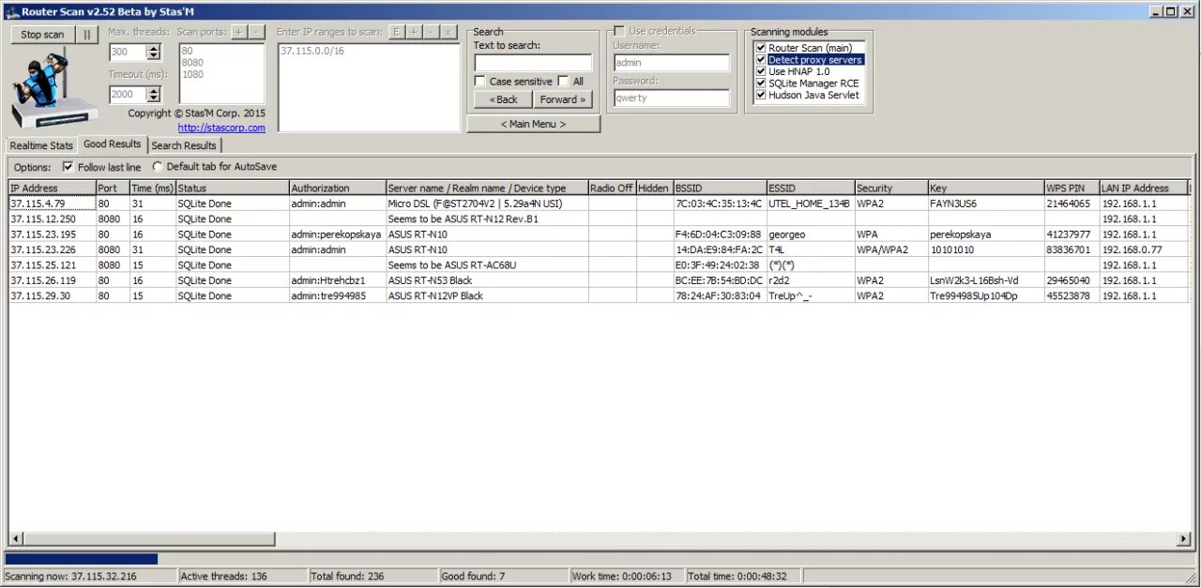Open the Search Results tab
The height and width of the screenshot is (588, 1201).
click(184, 145)
